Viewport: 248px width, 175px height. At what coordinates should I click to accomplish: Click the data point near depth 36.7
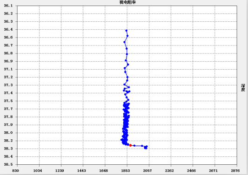(125, 42)
